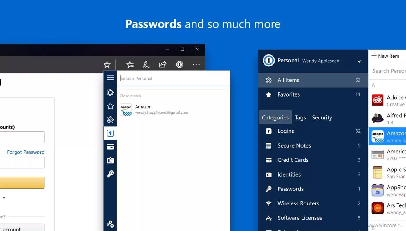
Task: Open the extension settings gear icon
Action: pos(110,92)
